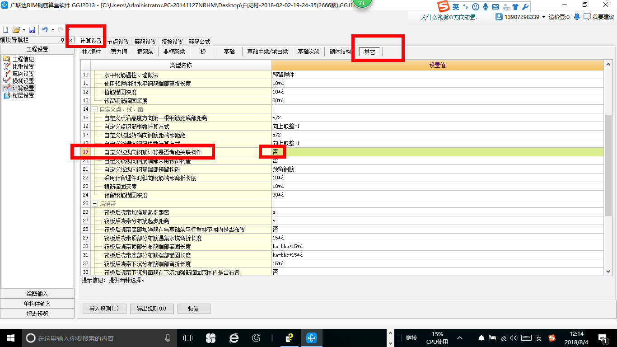Open the notification bell icon
This screenshot has width=617, height=347.
coord(577,17)
